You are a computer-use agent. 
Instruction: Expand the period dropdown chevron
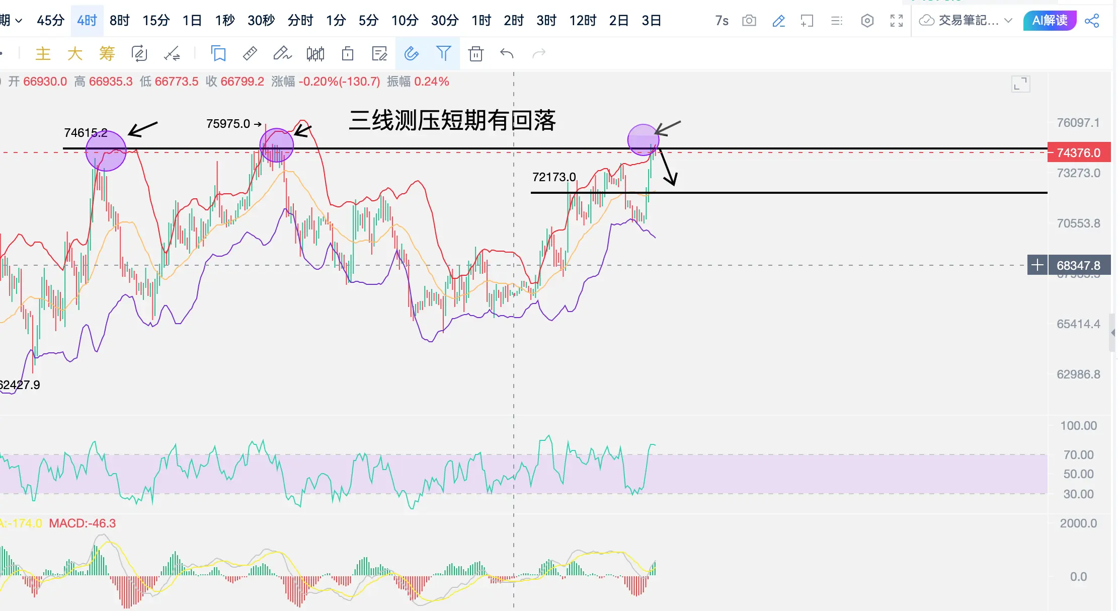pyautogui.click(x=19, y=21)
